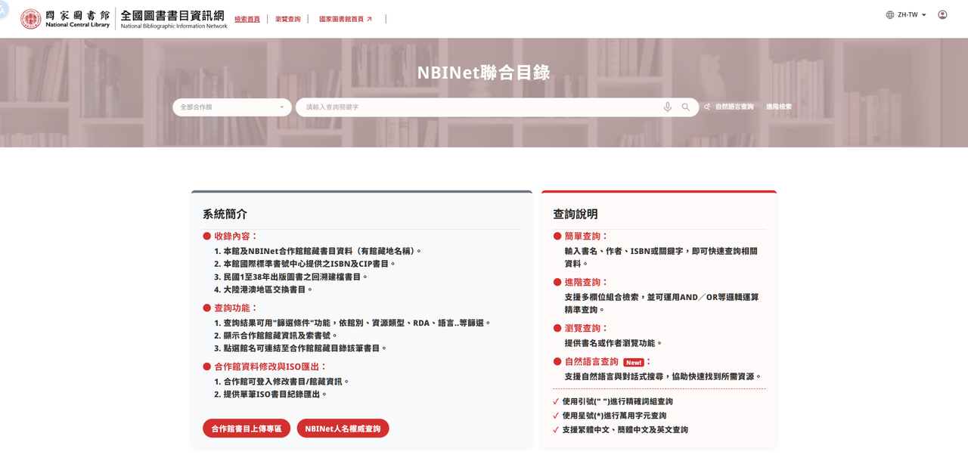Image resolution: width=968 pixels, height=461 pixels.
Task: Click the 收錄內容： section title
Action: tap(236, 236)
